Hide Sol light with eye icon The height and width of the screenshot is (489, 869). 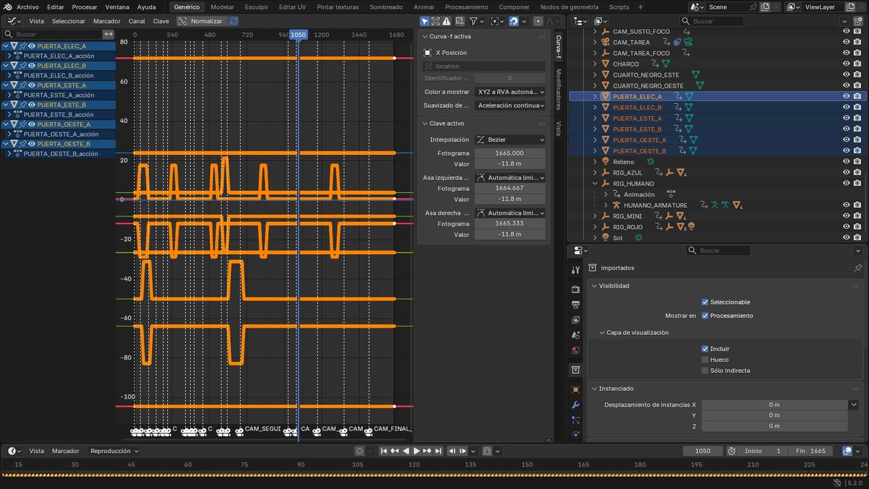click(846, 238)
